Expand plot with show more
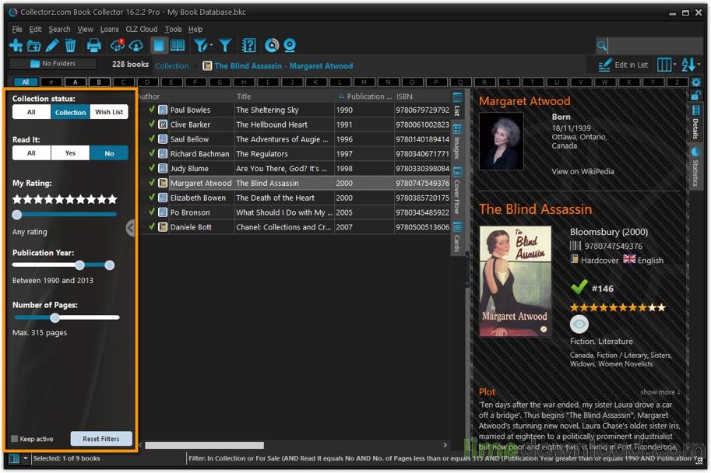Image resolution: width=711 pixels, height=473 pixels. [660, 392]
